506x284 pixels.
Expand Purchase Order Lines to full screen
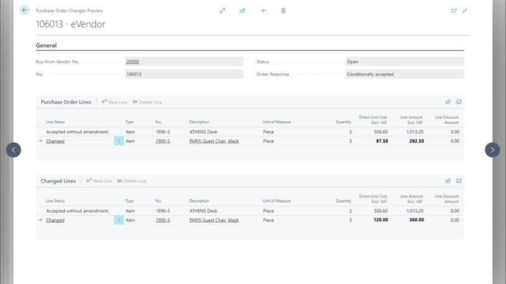459,102
